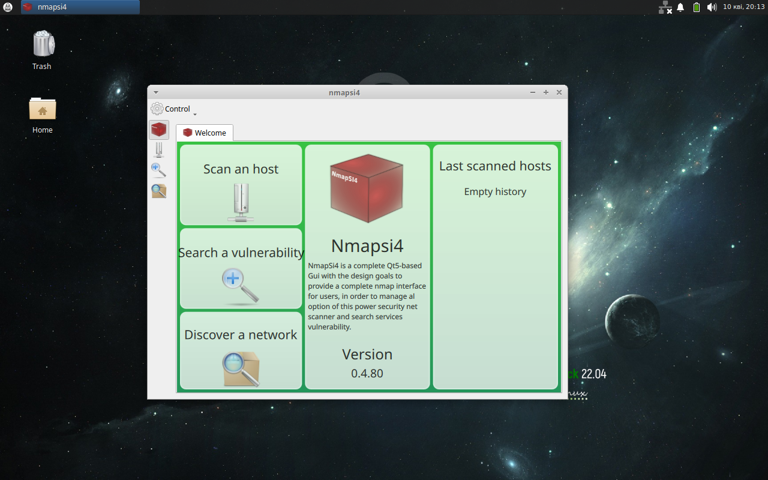This screenshot has width=768, height=480.
Task: Open the notifications bell icon
Action: coord(680,7)
